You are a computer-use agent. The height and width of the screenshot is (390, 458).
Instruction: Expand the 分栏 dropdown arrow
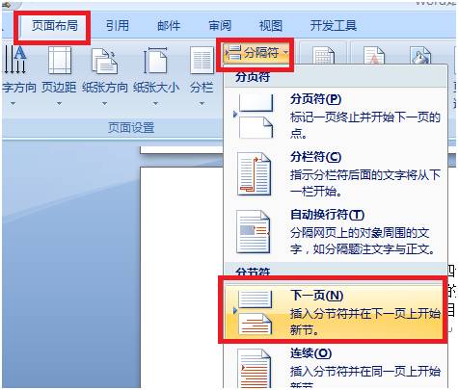(202, 103)
